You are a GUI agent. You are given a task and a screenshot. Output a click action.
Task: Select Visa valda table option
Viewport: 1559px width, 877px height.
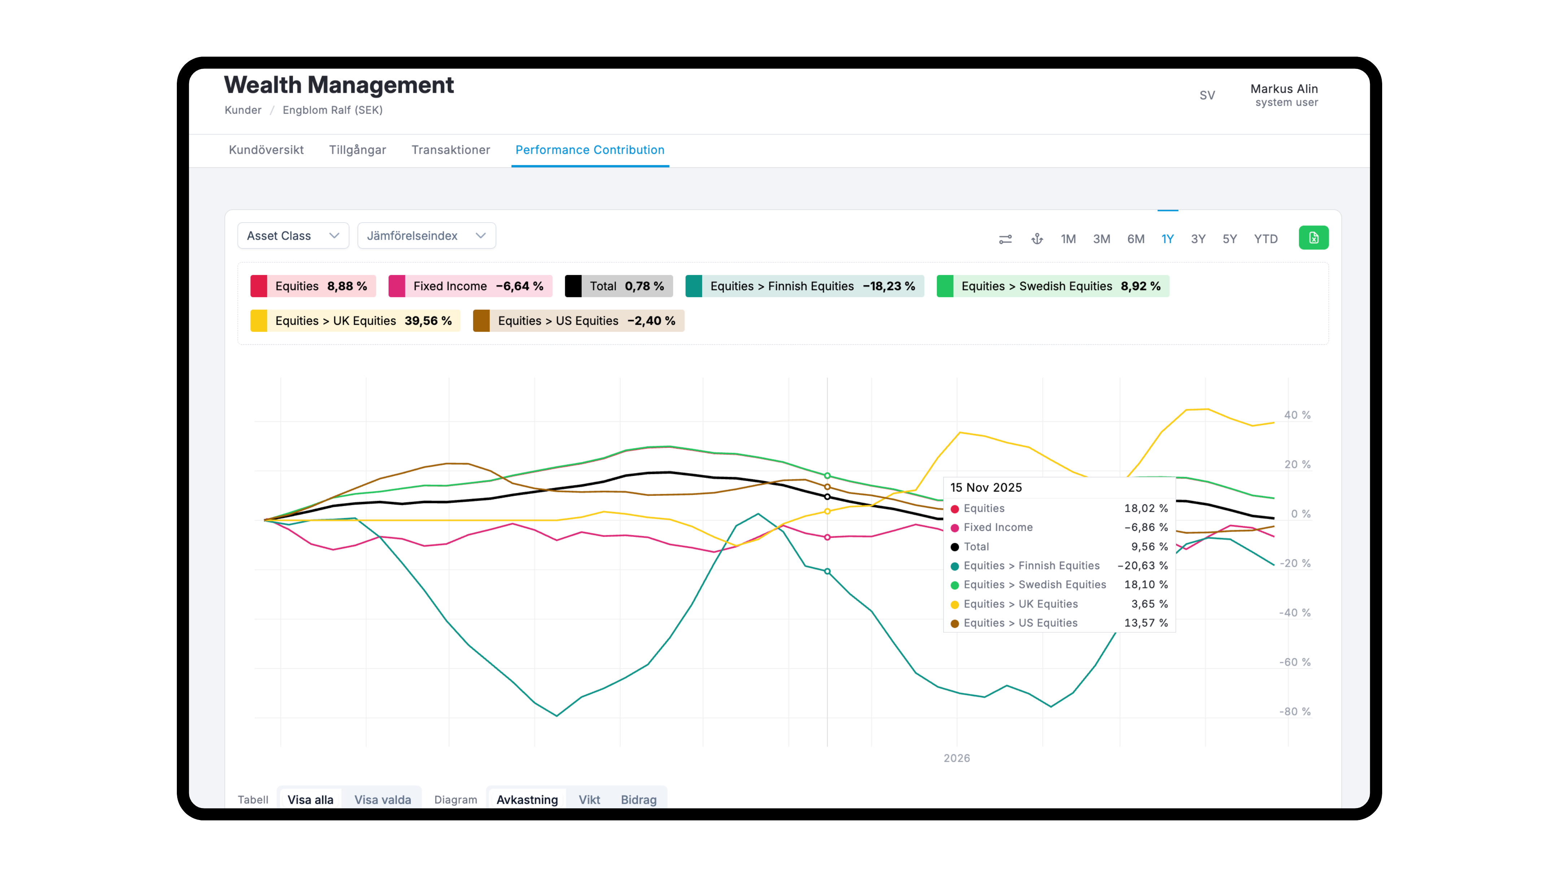383,799
